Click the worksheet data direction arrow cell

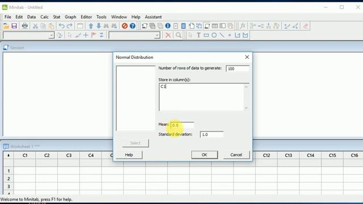[x=9, y=155]
